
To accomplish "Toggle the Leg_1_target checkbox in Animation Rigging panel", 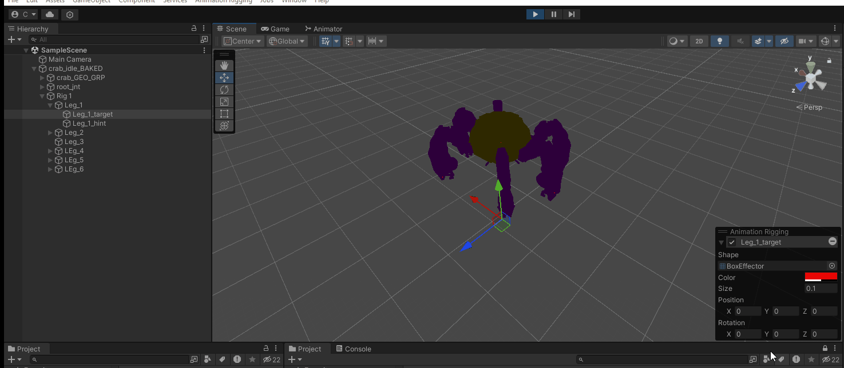I will (731, 242).
